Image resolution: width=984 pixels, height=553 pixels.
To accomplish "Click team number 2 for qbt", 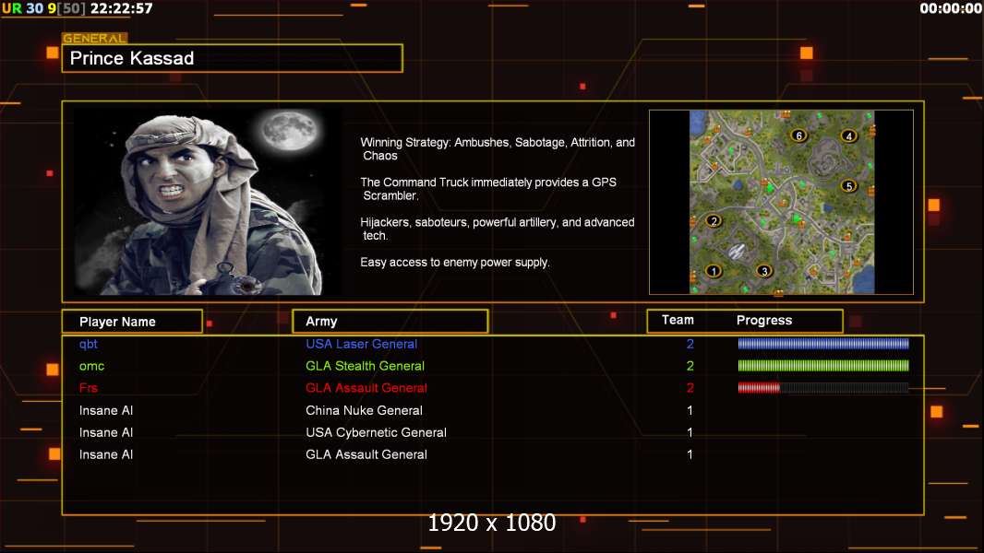I will click(690, 344).
